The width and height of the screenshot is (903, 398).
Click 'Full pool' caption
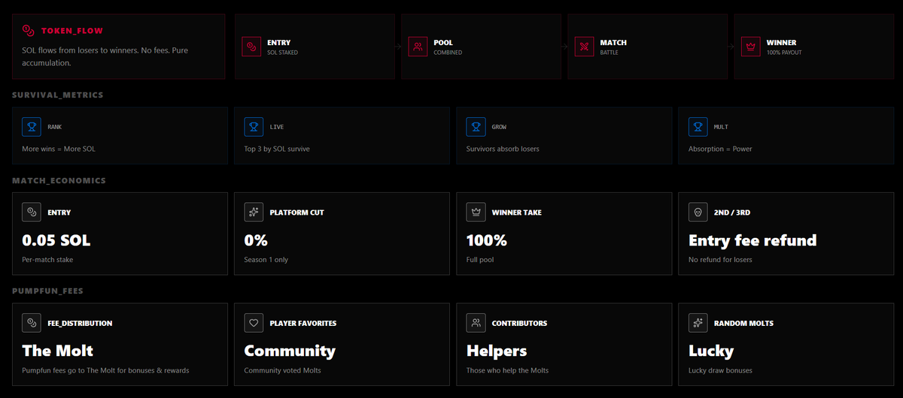click(x=480, y=260)
